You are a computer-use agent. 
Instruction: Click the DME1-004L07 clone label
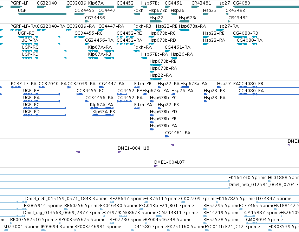(x=169, y=162)
